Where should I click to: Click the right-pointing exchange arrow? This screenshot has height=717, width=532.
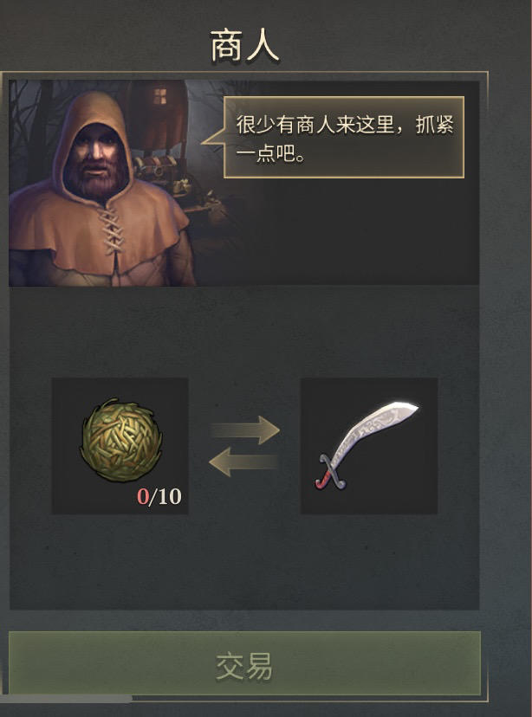(244, 430)
